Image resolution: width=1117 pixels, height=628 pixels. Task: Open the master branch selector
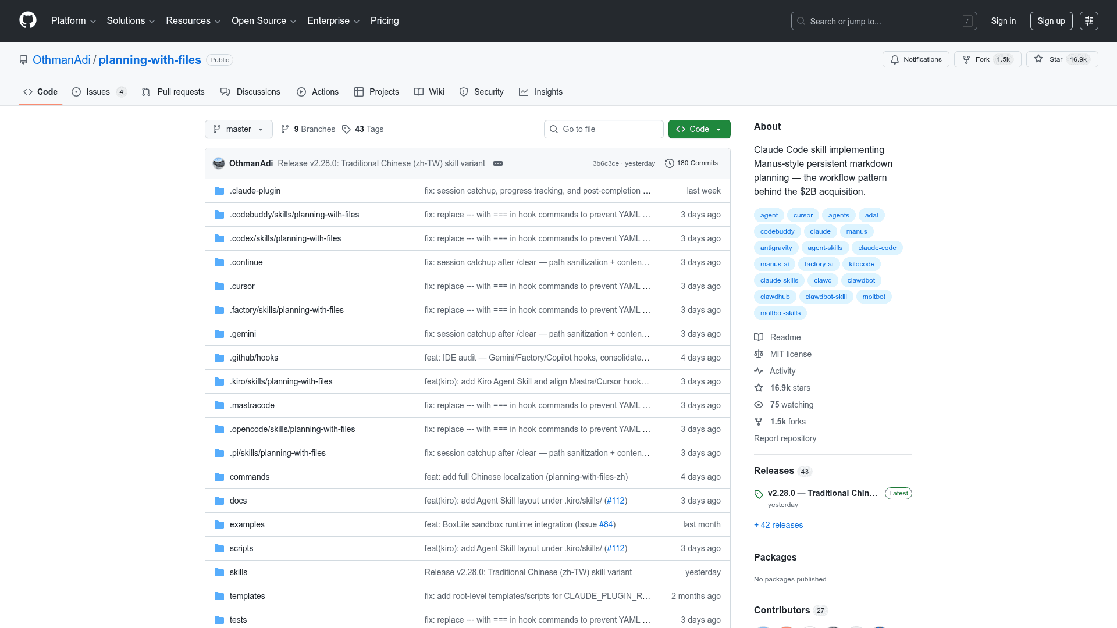(238, 129)
